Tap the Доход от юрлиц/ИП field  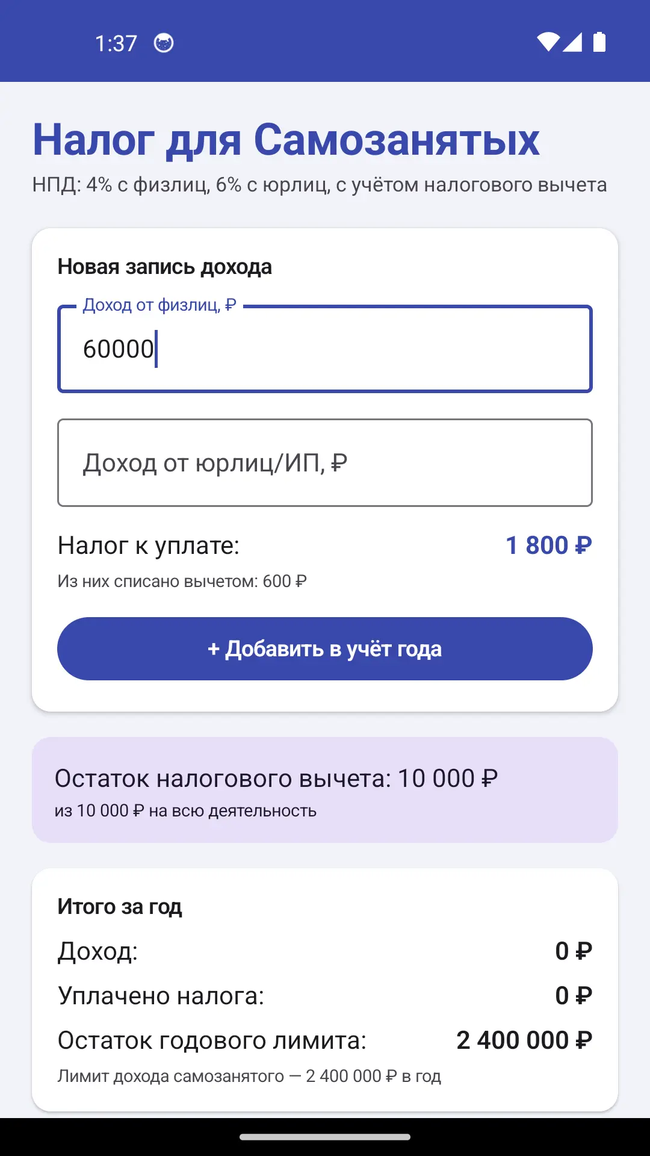[325, 462]
